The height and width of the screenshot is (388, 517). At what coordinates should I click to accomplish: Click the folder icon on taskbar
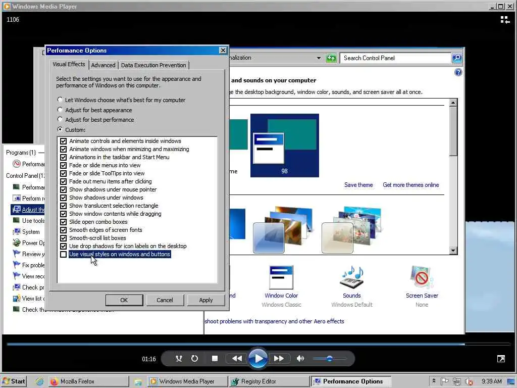[x=138, y=382]
